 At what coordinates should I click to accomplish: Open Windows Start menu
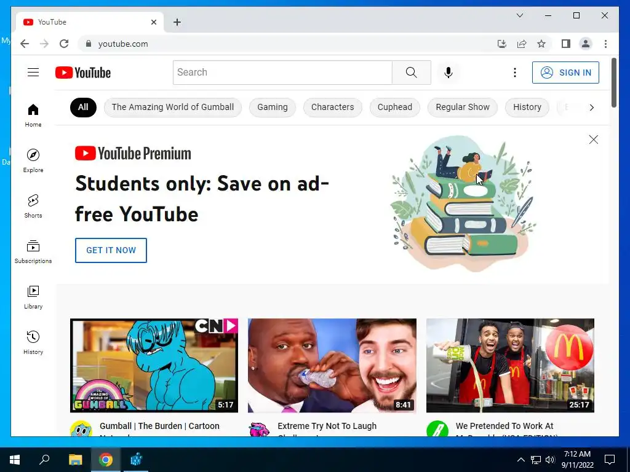click(x=15, y=460)
